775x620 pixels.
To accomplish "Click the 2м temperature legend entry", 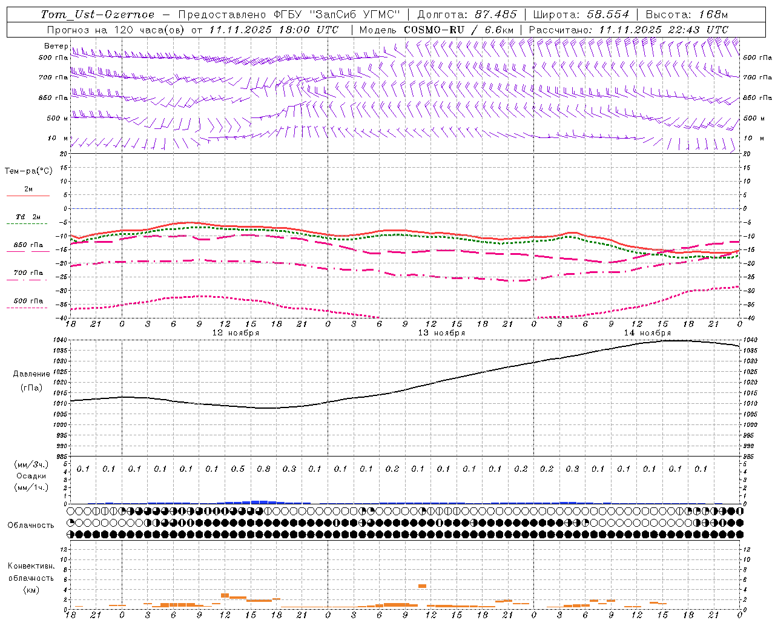I will tap(28, 190).
